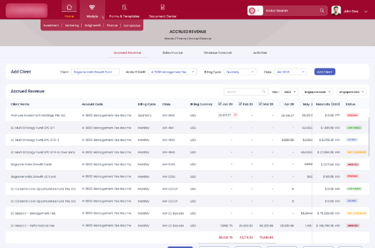Open the Year 2020 dropdown
375x248 pixels.
[289, 92]
